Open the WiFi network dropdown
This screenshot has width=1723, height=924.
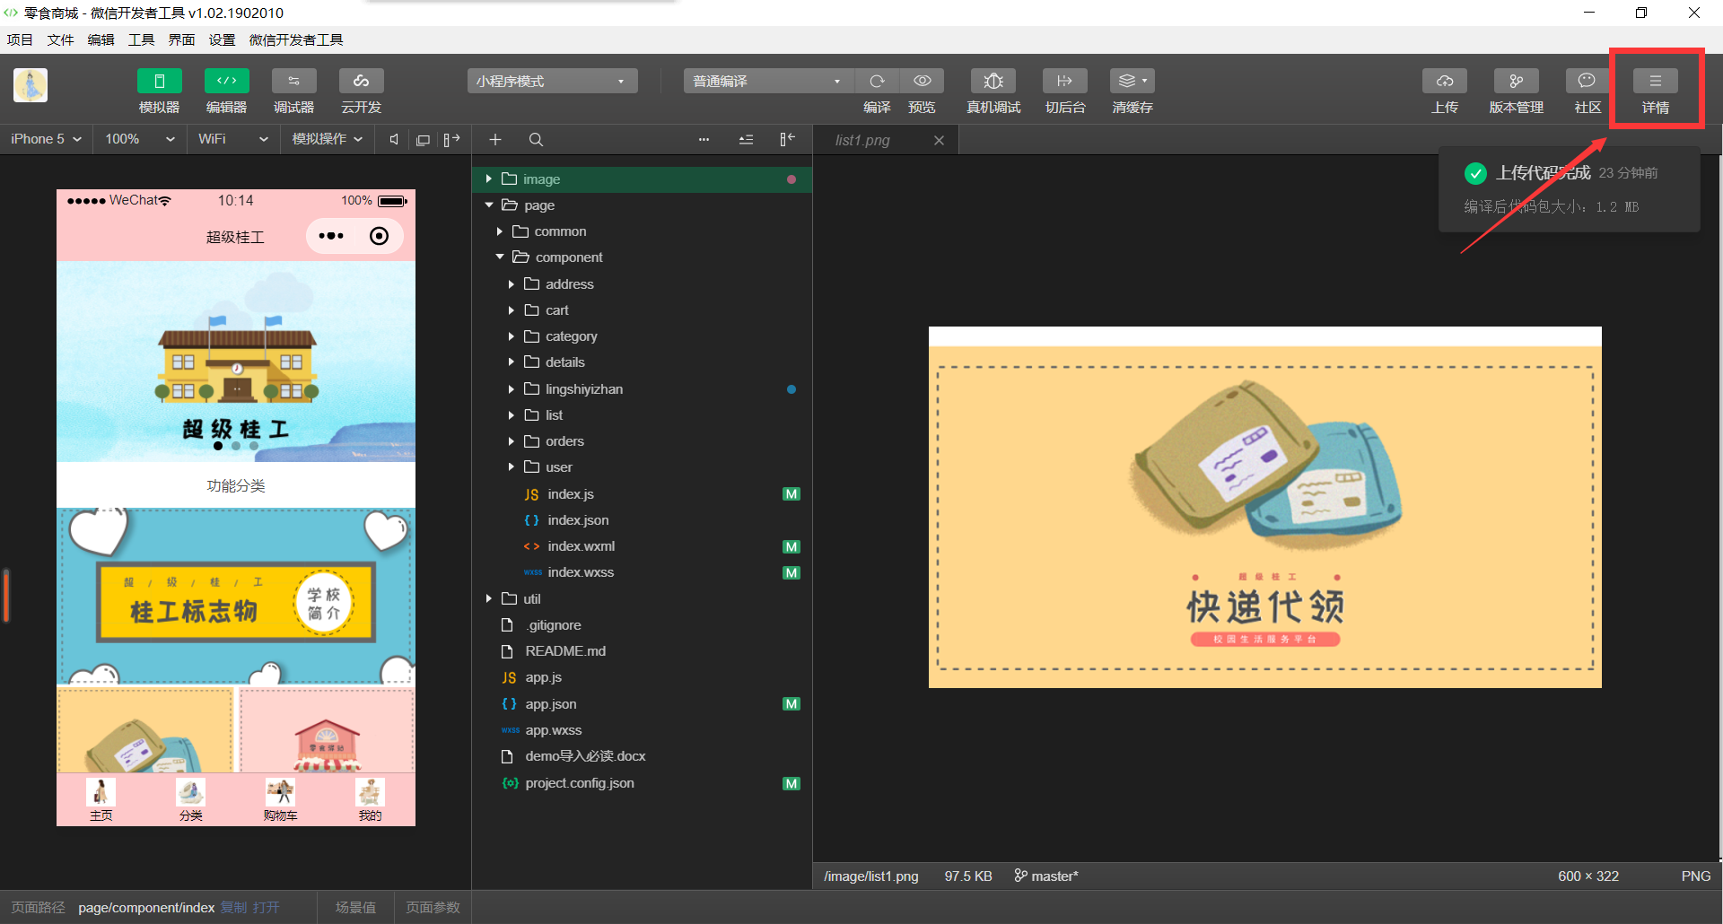click(233, 139)
